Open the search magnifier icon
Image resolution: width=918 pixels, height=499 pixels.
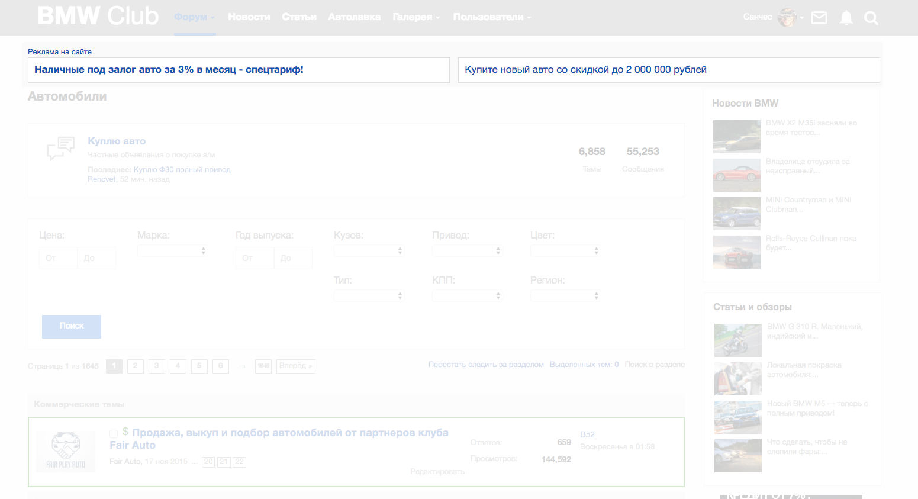pyautogui.click(x=871, y=18)
